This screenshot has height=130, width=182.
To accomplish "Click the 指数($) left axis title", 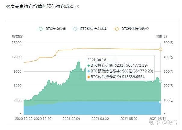I will 18,36.
